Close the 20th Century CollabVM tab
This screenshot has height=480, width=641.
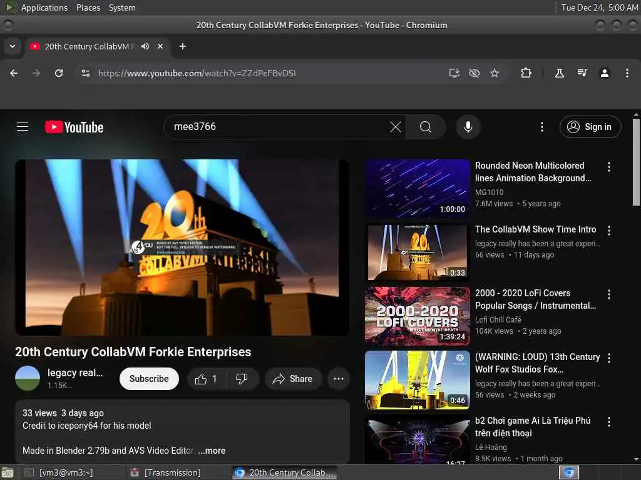(160, 46)
